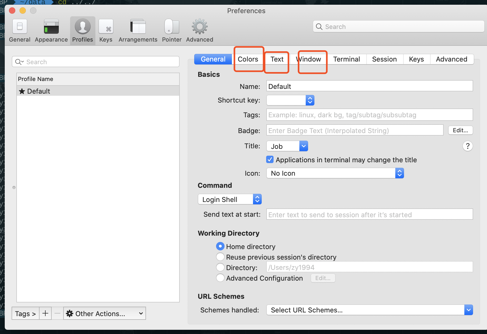Screen dimensions: 487x334
Task: Click the profile Name text field
Action: tap(369, 86)
